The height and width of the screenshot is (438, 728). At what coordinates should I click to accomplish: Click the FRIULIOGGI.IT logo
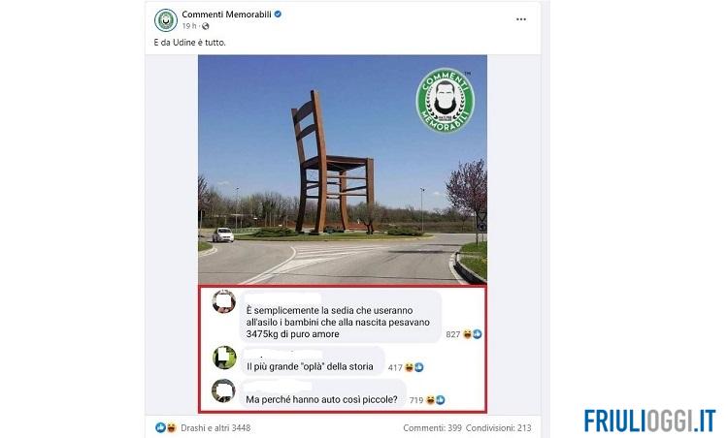[x=650, y=421]
